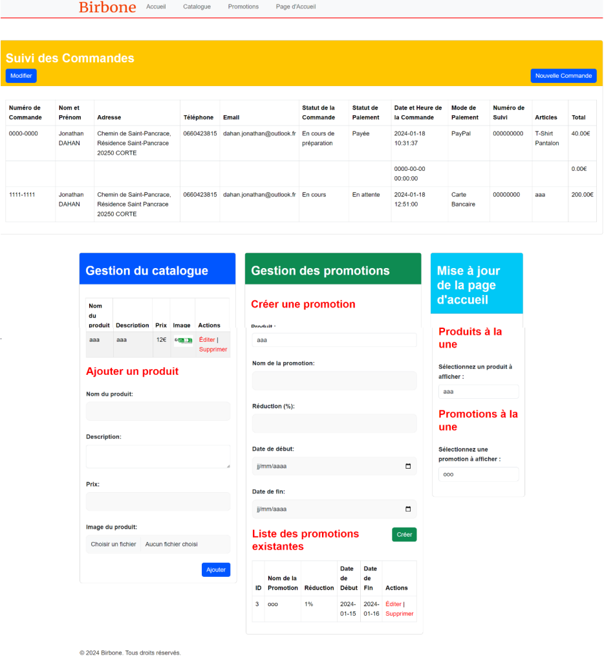Open the featured promotion selector showing ooo

coord(478,475)
